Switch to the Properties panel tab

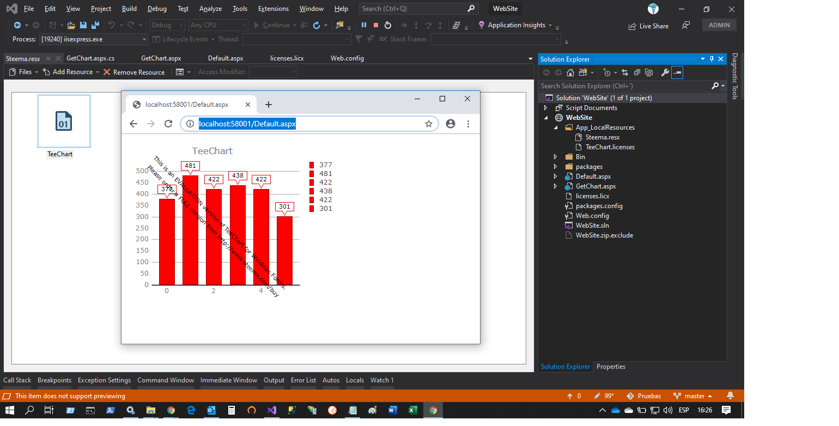[611, 367]
